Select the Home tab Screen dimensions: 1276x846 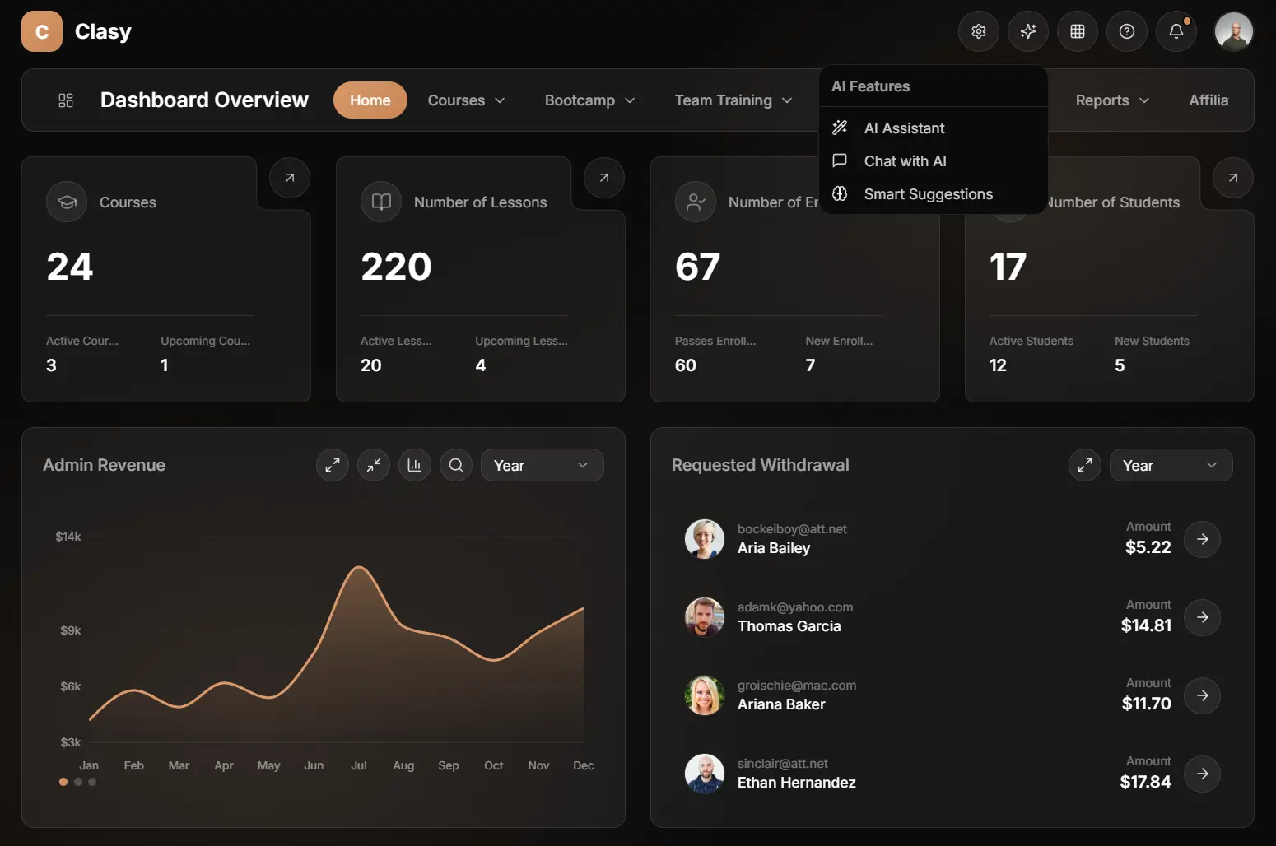tap(370, 100)
